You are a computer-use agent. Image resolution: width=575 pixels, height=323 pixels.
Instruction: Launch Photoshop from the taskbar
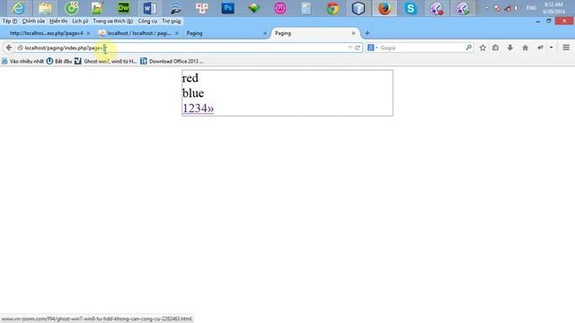coord(227,8)
